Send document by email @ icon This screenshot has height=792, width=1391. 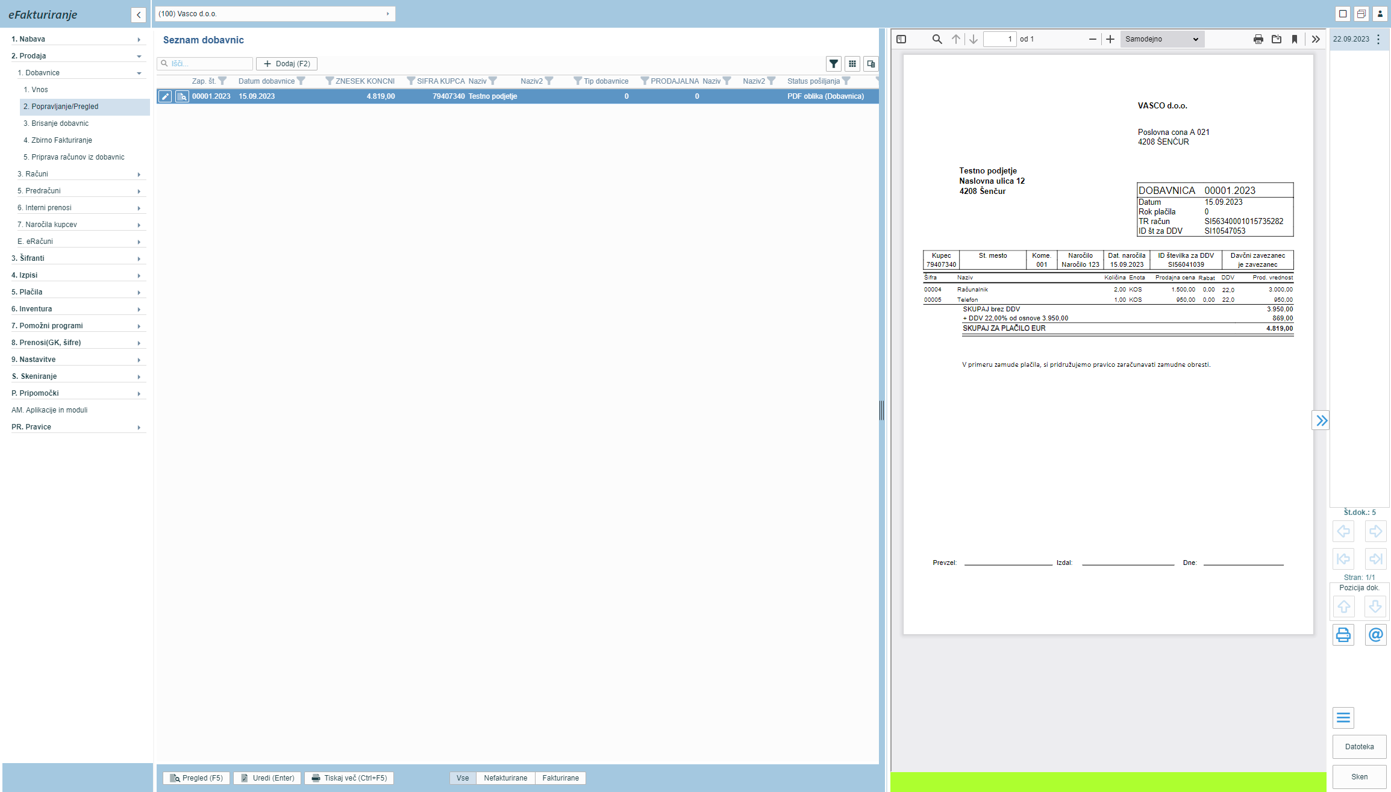(1376, 635)
